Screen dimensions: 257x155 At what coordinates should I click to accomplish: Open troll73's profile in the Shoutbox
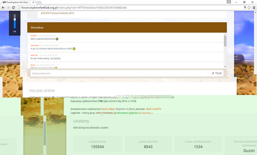pyautogui.click(x=34, y=36)
